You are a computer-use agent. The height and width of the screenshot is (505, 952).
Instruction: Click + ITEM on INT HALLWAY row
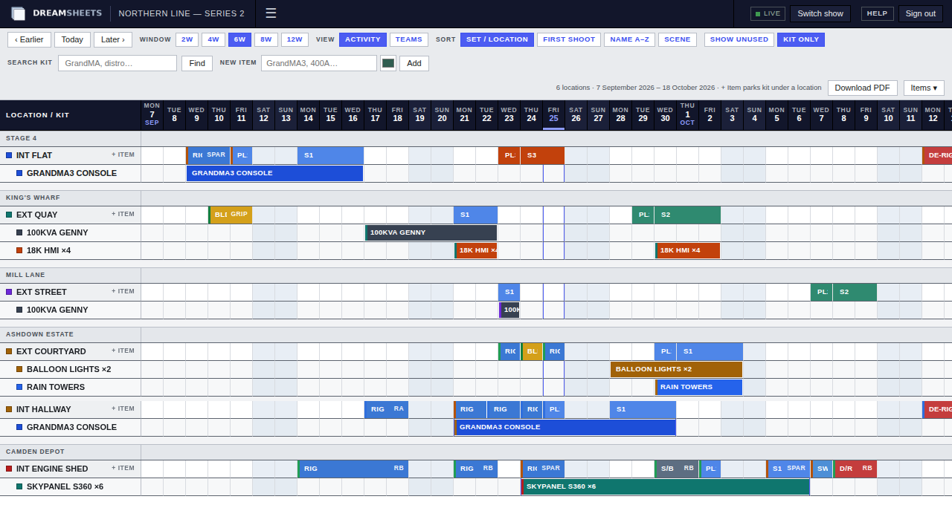pyautogui.click(x=123, y=408)
